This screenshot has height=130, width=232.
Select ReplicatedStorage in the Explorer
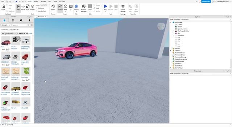pos(181,57)
